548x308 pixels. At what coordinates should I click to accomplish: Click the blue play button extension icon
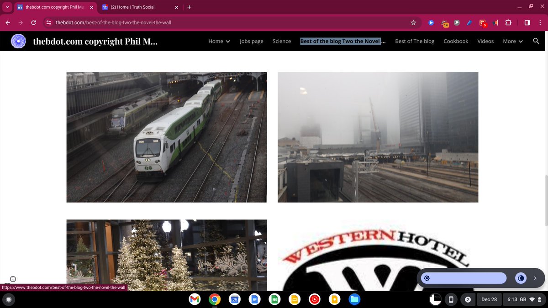[x=431, y=22]
